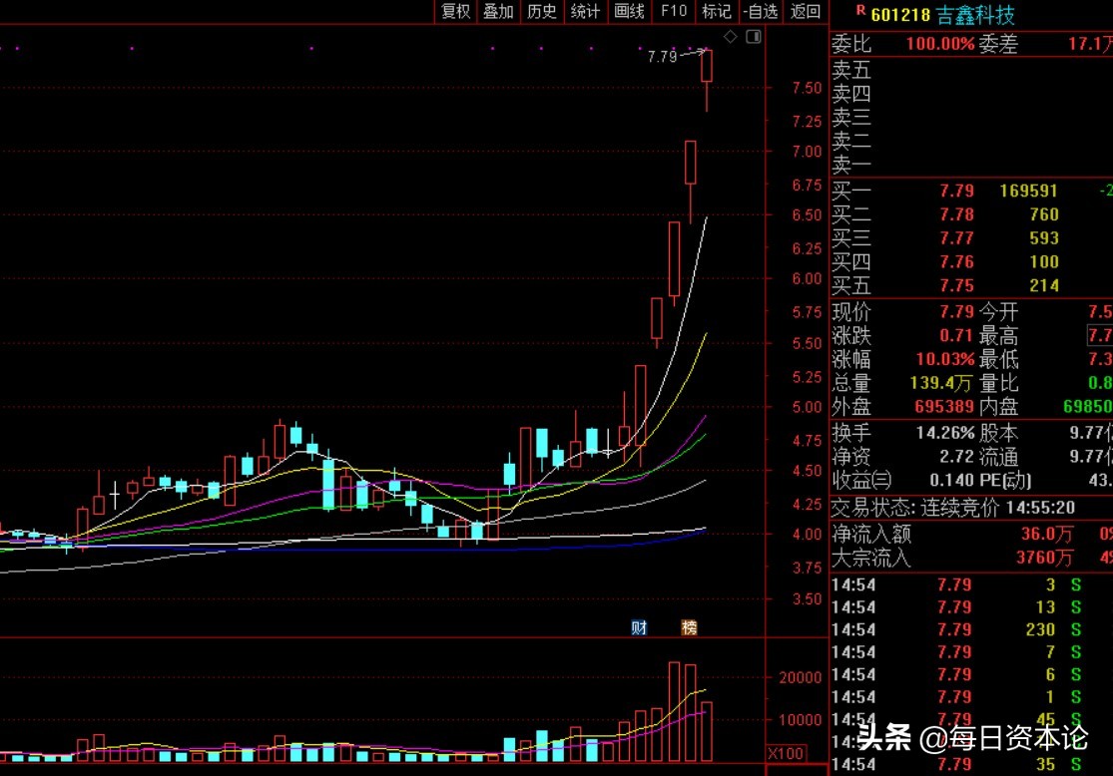Select the 买四 bid price 7.76
The height and width of the screenshot is (776, 1113).
coord(957,261)
